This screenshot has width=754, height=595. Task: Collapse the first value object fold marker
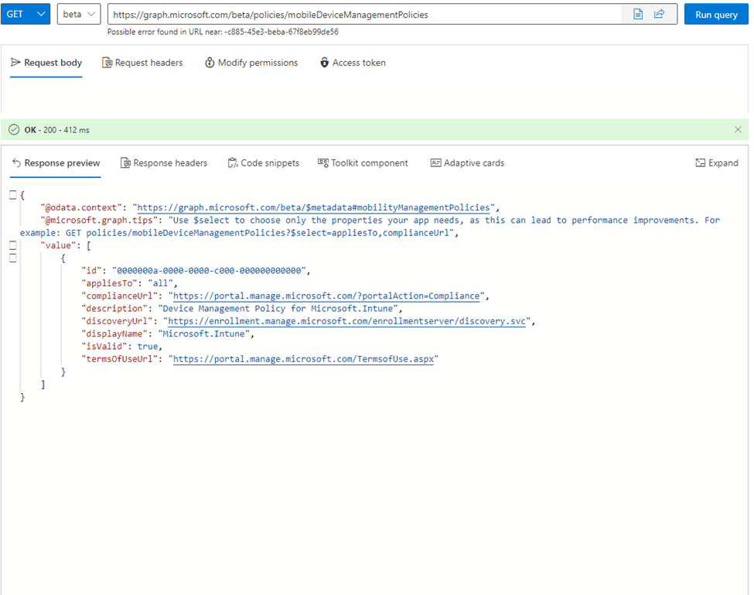[x=13, y=258]
